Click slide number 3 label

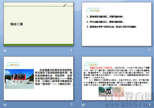point(71,105)
